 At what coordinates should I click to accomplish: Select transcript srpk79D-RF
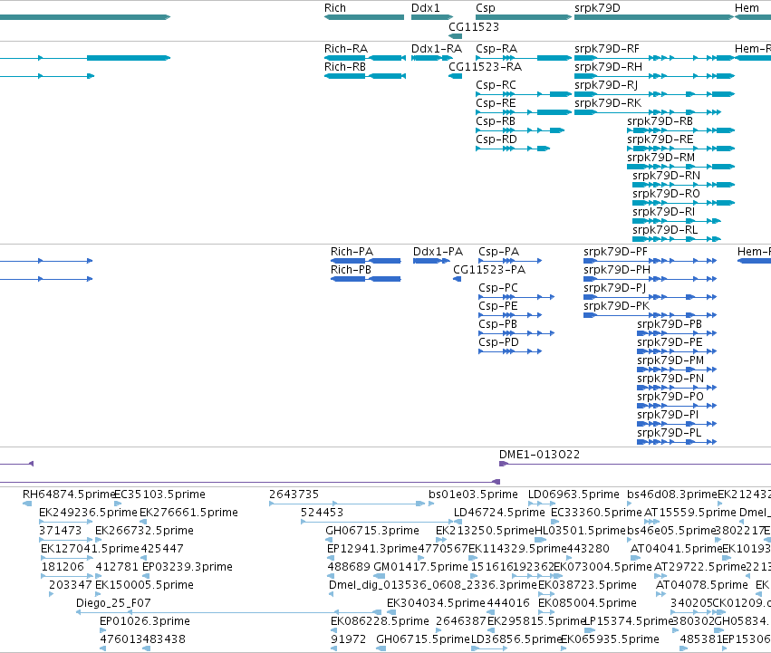(607, 49)
